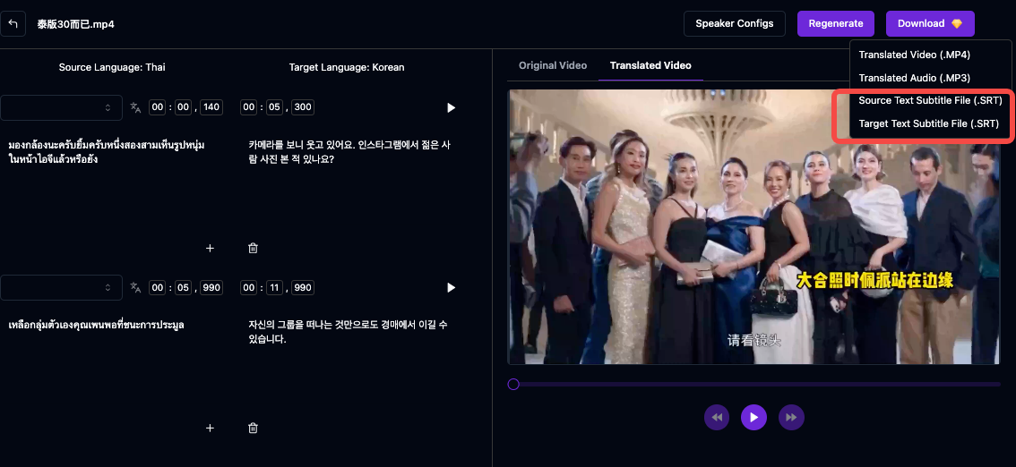
Task: Click the Regenerate button
Action: coord(835,23)
